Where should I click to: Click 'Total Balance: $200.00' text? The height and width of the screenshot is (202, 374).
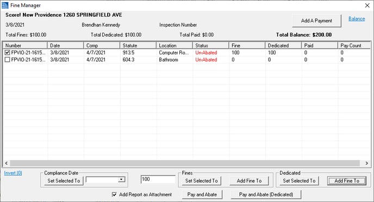point(304,35)
